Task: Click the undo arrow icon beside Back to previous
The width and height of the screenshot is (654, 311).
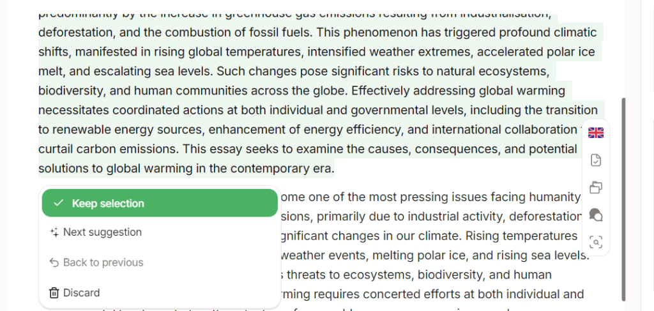Action: [x=54, y=262]
